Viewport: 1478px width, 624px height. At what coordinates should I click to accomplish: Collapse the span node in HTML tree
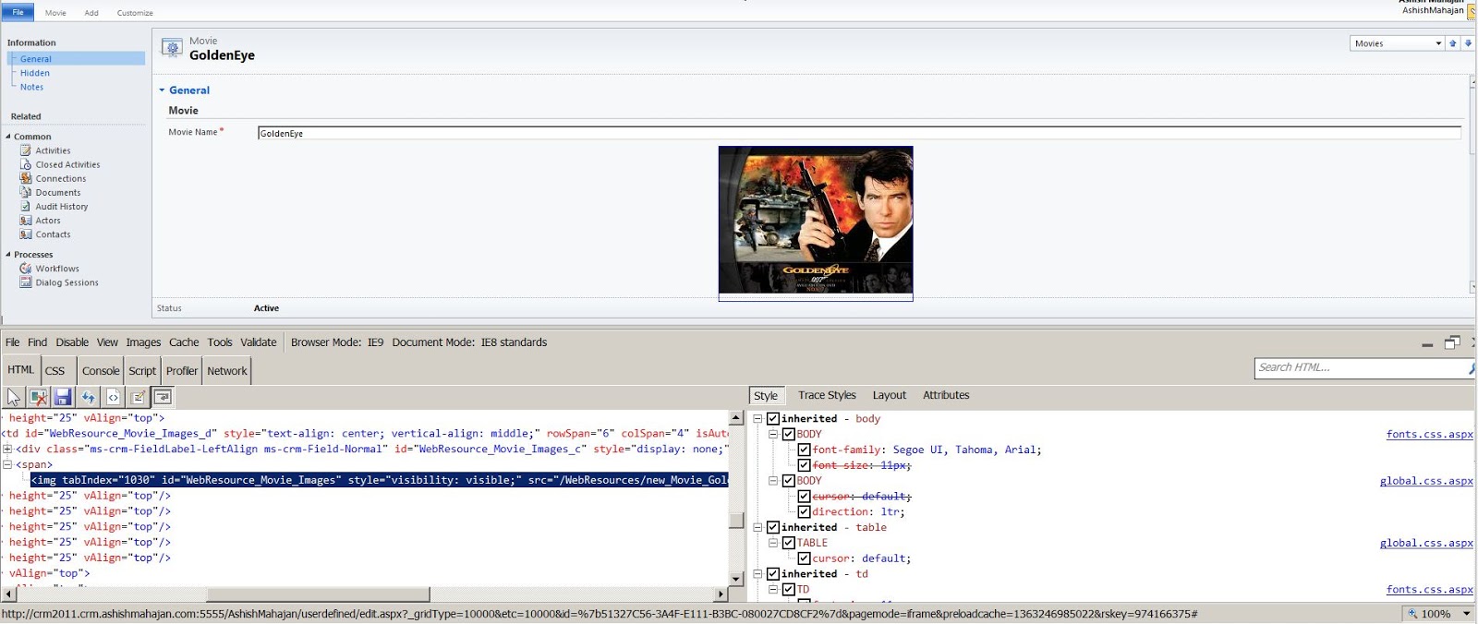pos(7,464)
